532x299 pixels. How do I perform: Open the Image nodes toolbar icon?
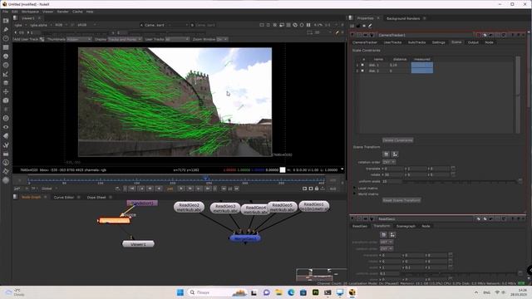click(x=6, y=21)
